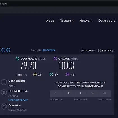
Task: Open the Apps menu
Action: 50,21
